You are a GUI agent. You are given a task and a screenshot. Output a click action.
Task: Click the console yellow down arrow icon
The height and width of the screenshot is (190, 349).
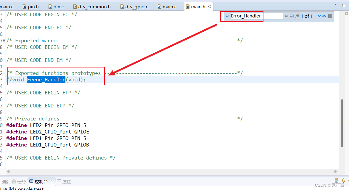(x=343, y=181)
